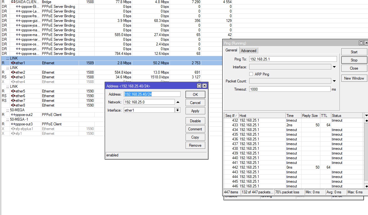
Task: Add a Comment to the address
Action: coord(195,129)
